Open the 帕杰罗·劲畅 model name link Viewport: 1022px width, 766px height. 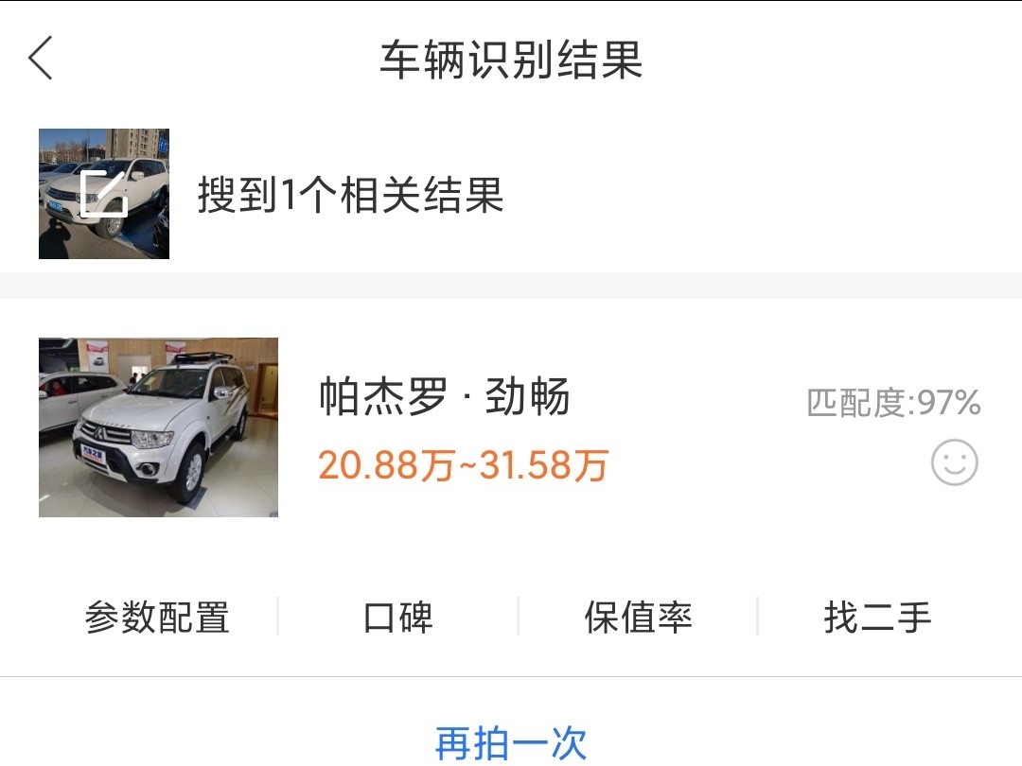coord(445,396)
